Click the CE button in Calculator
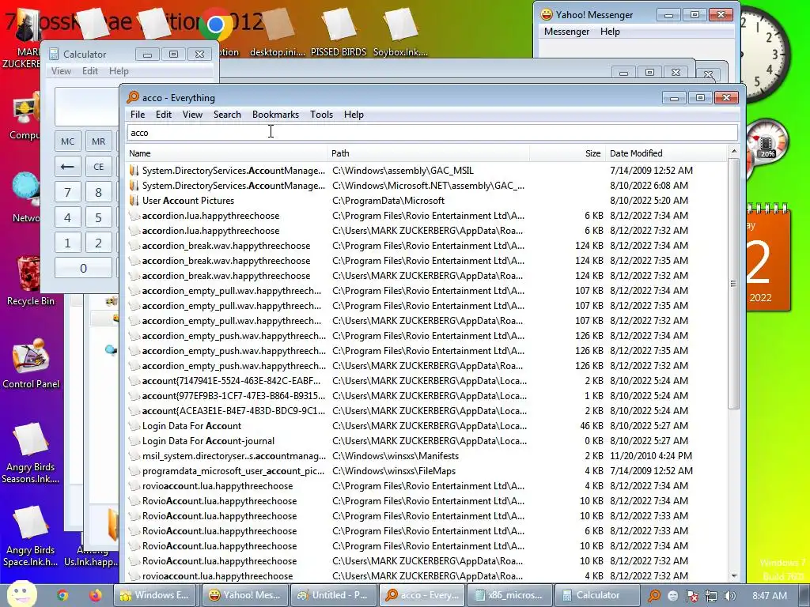 [98, 167]
